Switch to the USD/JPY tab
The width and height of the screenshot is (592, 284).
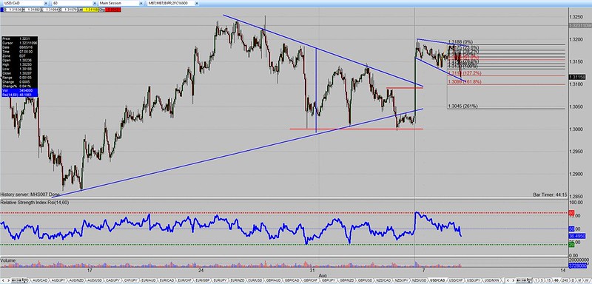[474, 280]
